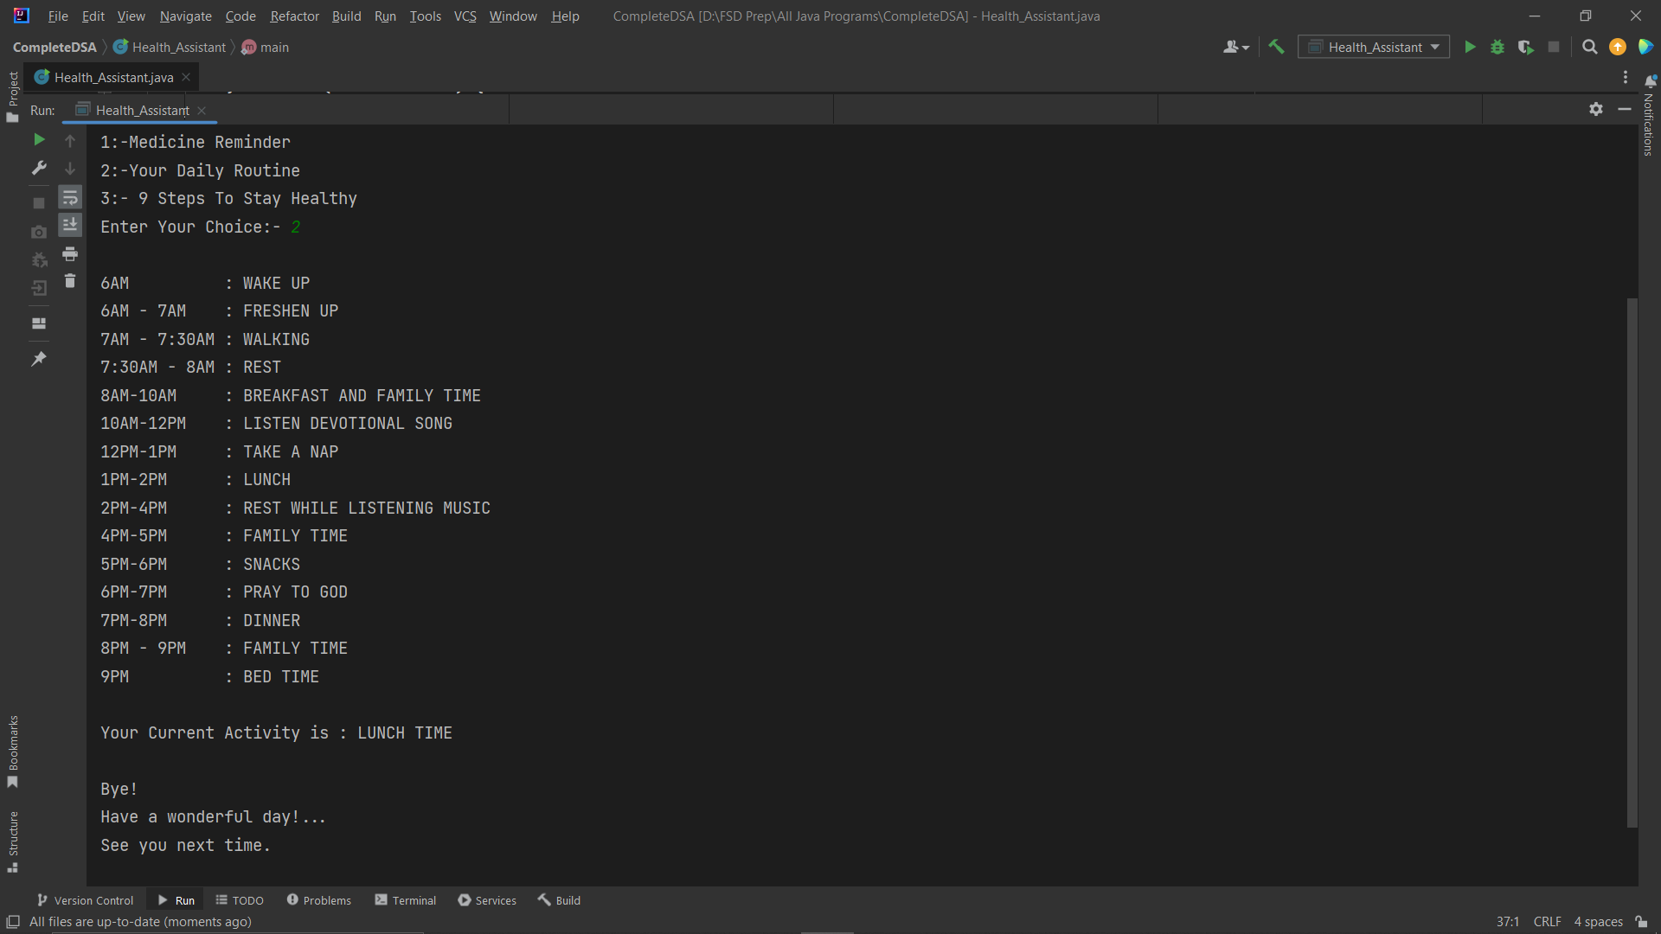Open Run panel settings gear
The height and width of the screenshot is (934, 1661).
(1596, 109)
